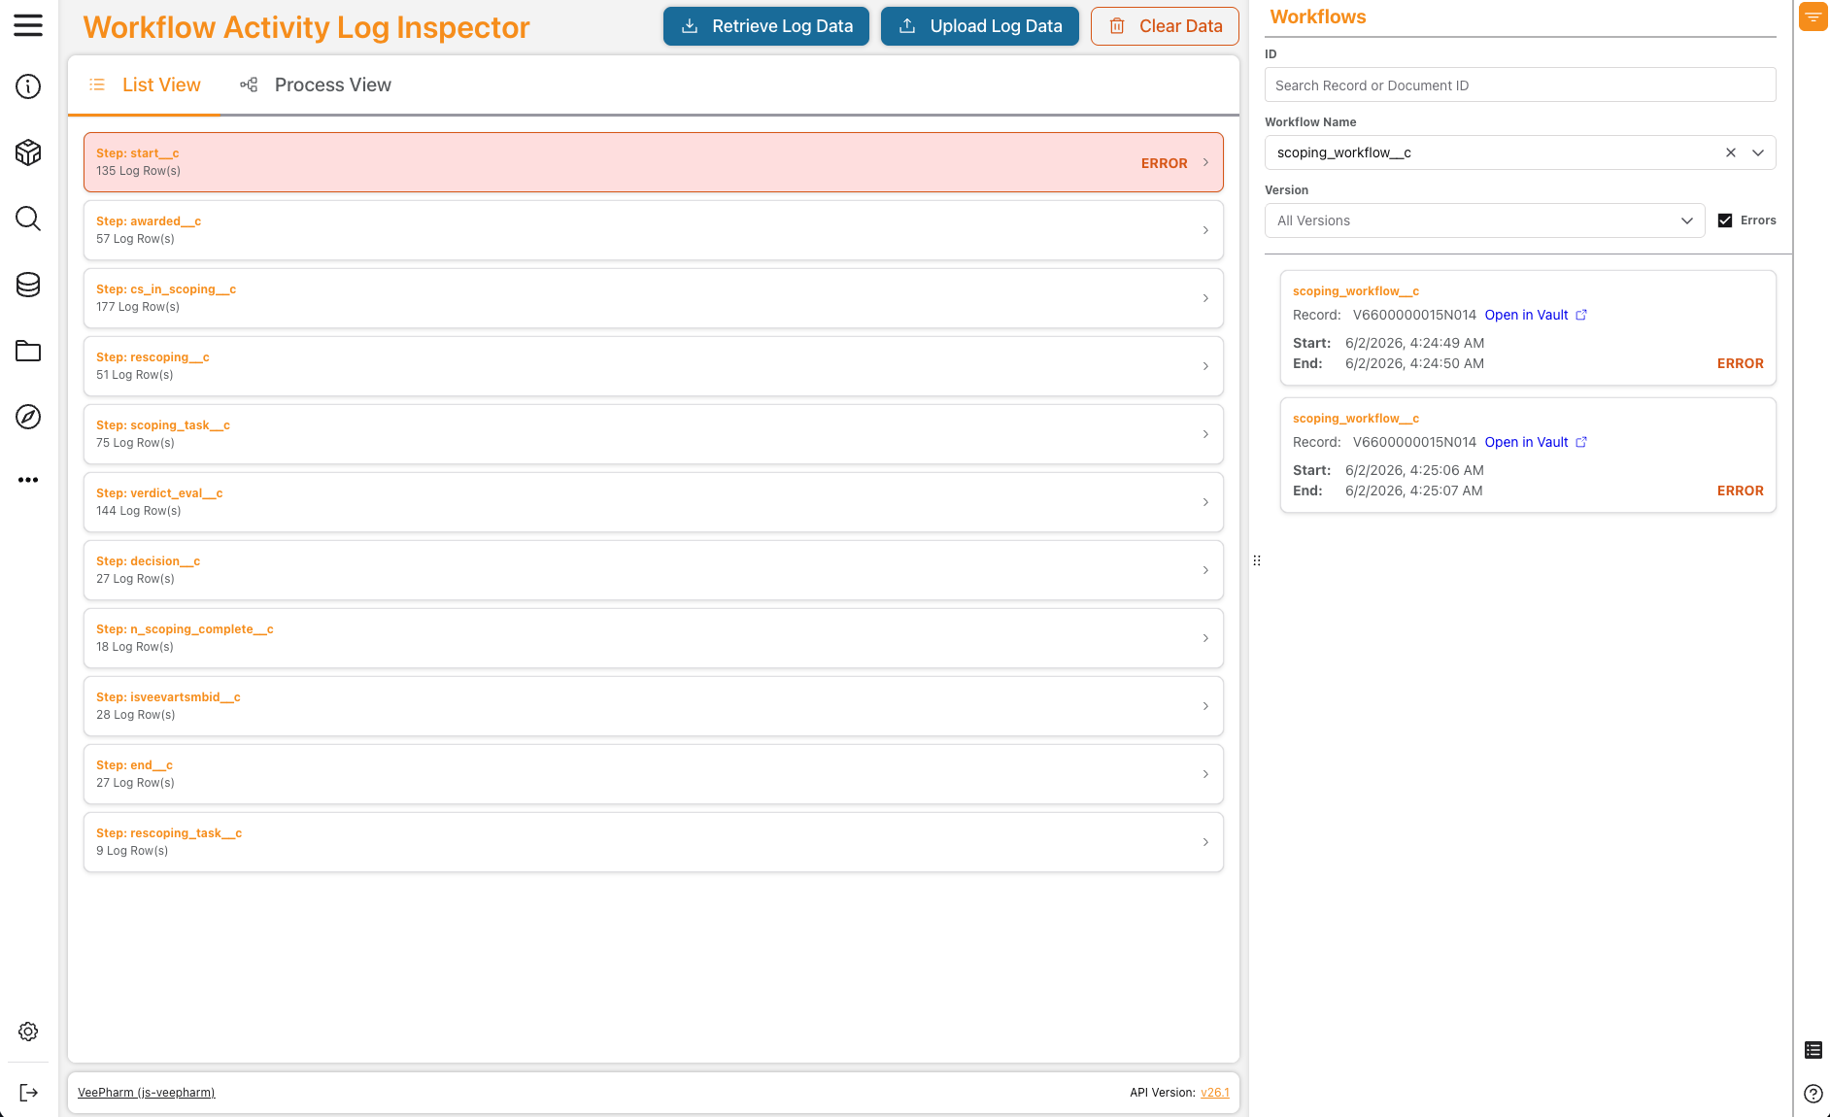Open the settings gear icon
The height and width of the screenshot is (1117, 1830).
point(28,1032)
